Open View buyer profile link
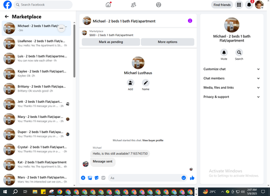This screenshot has width=270, height=196. point(153,141)
